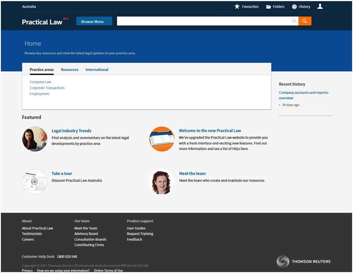The height and width of the screenshot is (273, 353).
Task: Open Corporate Transactions practice area
Action: (47, 88)
